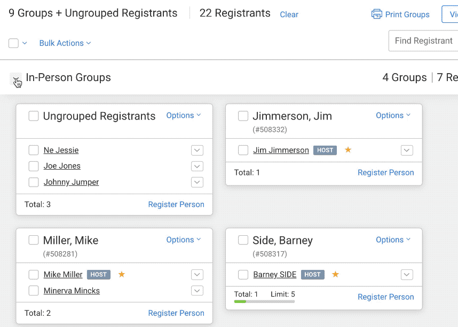
Task: Collapse the In-Person Groups section
Action: coord(16,80)
